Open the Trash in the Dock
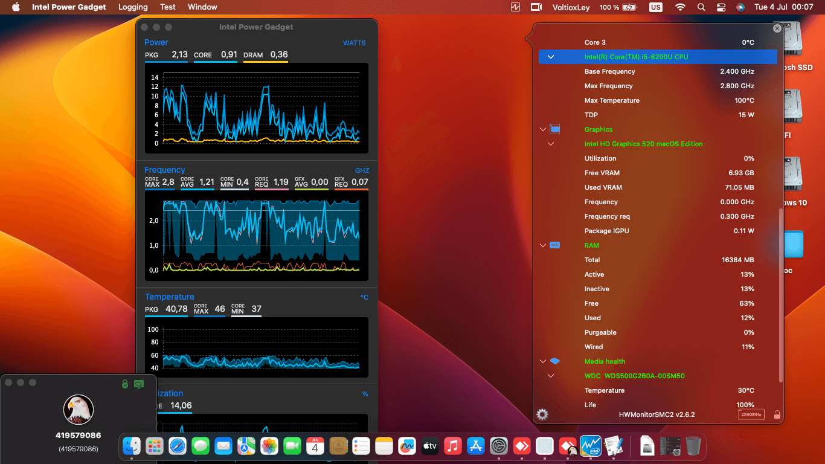Image resolution: width=825 pixels, height=464 pixels. tap(693, 446)
